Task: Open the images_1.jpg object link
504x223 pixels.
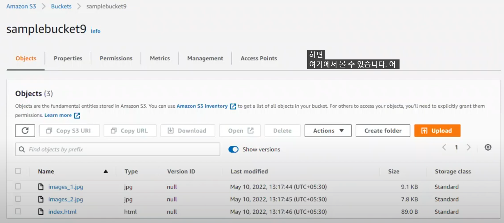Action: pyautogui.click(x=66, y=187)
